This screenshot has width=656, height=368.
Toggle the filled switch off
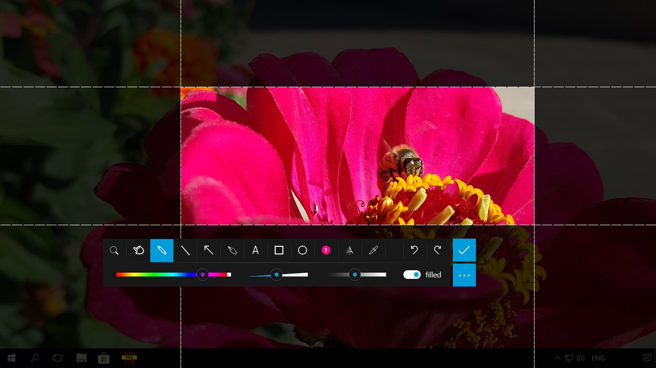point(412,275)
